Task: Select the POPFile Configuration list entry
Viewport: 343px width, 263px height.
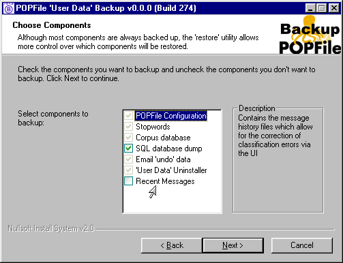Action: click(x=171, y=116)
